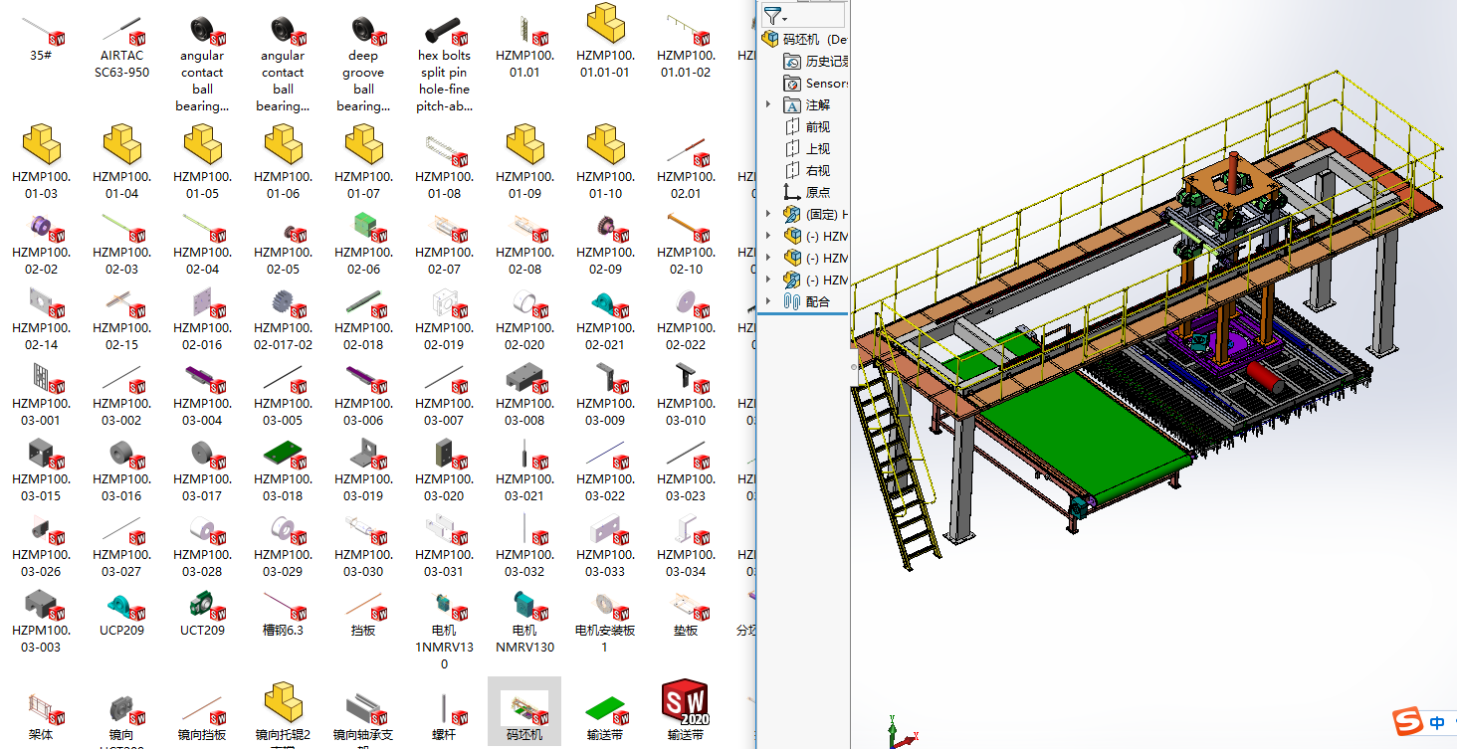Select the 注解 annotations folder

(x=807, y=104)
